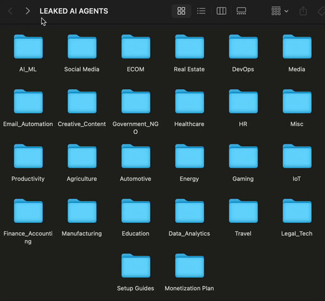Viewport: 325px width, 301px height.
Task: Select the Agriculture folder icon
Action: pos(82,156)
